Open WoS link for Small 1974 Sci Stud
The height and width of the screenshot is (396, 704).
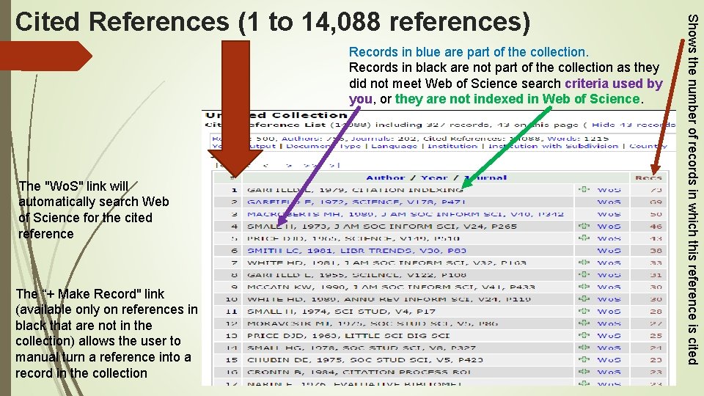609,311
